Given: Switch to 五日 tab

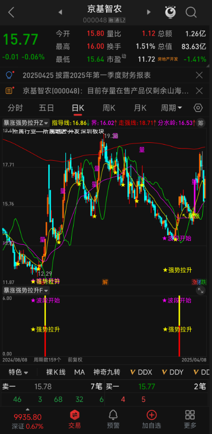Looking at the screenshot, I should tap(46, 108).
